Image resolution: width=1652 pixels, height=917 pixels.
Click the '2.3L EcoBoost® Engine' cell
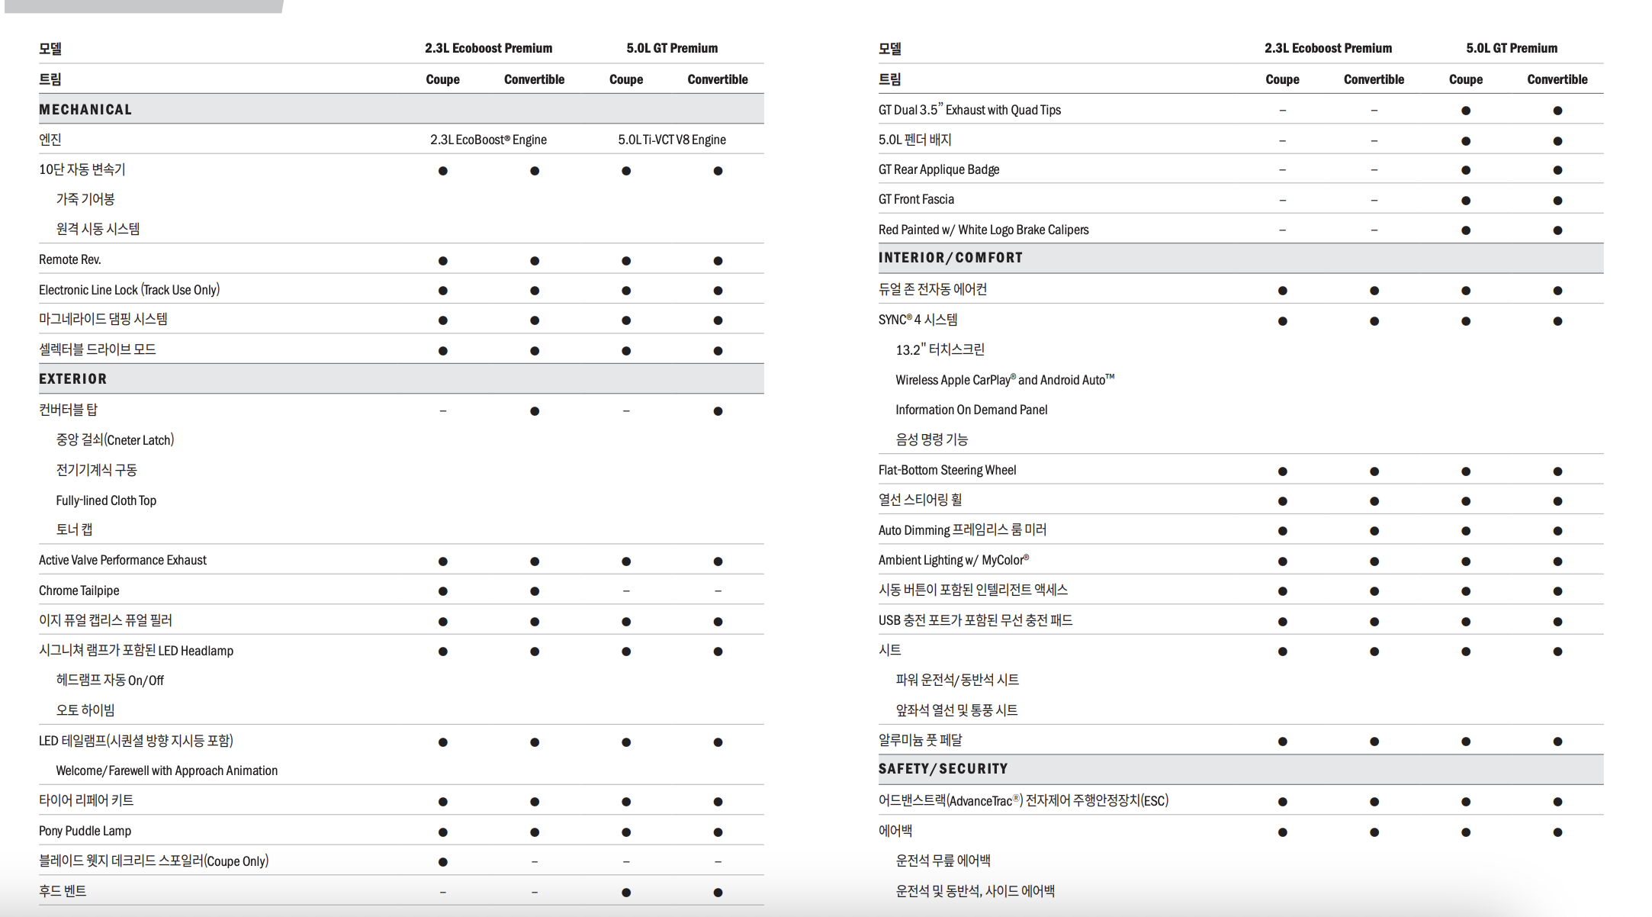[488, 140]
